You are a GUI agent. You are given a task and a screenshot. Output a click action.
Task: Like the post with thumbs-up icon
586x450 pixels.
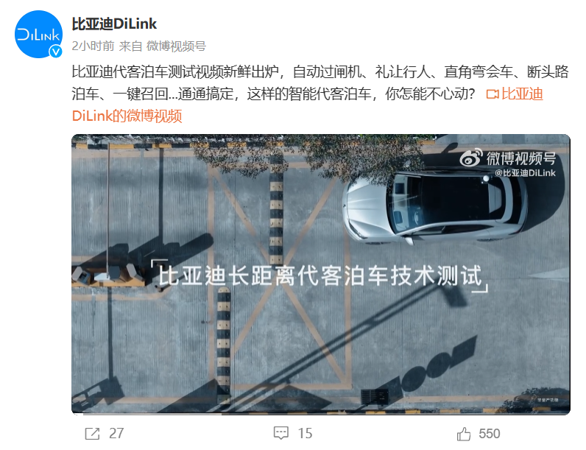coord(464,434)
